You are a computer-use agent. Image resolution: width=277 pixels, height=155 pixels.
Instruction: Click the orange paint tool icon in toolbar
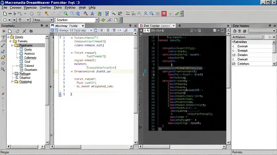tap(47, 13)
